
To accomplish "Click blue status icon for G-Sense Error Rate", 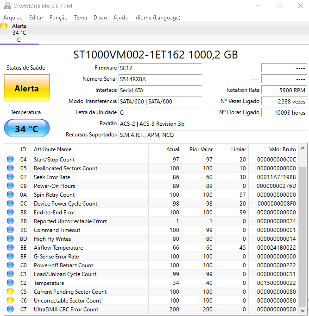I will point(10,256).
